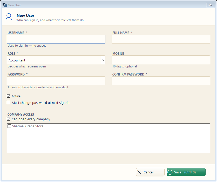Click the CONFIRM PASSWORD field label
The height and width of the screenshot is (182, 217).
coord(130,74)
